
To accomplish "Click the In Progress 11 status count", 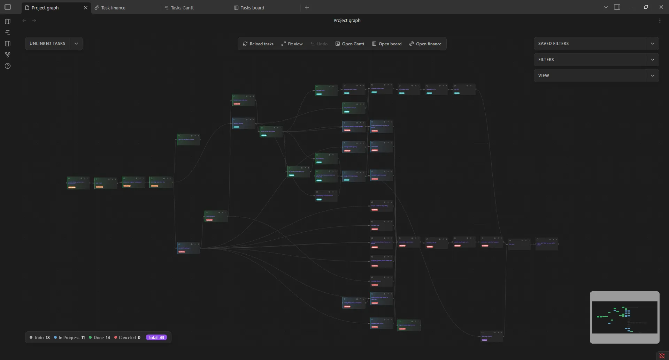I will 69,338.
